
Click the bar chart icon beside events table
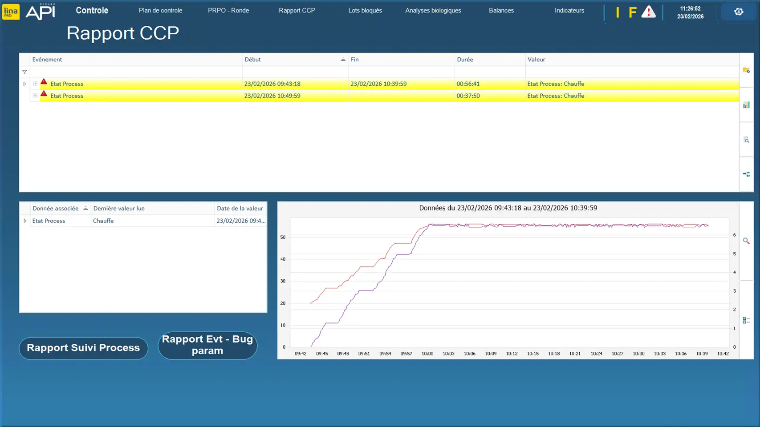tap(746, 105)
